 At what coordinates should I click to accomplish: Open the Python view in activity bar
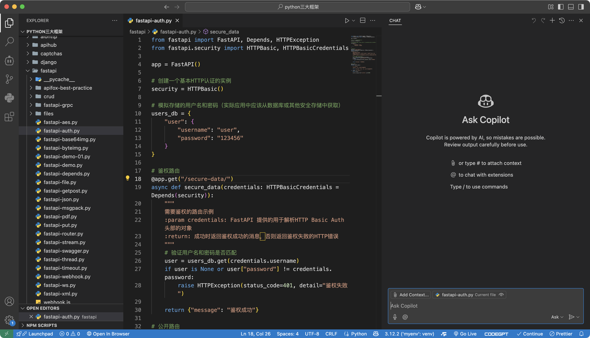(x=9, y=98)
